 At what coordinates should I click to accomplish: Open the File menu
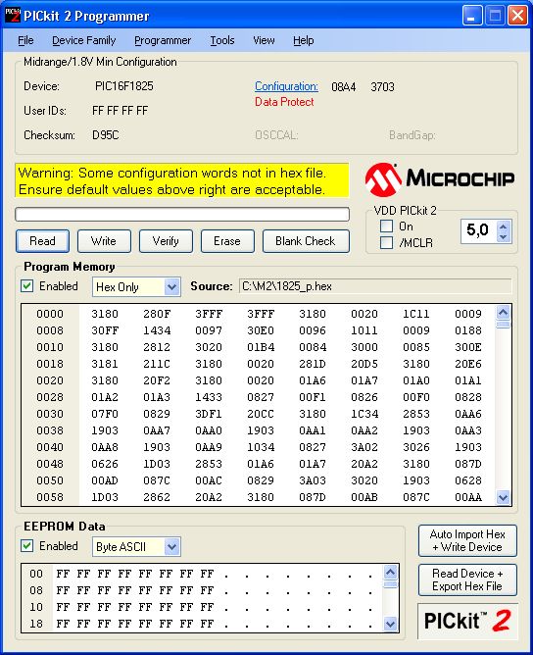[x=25, y=40]
